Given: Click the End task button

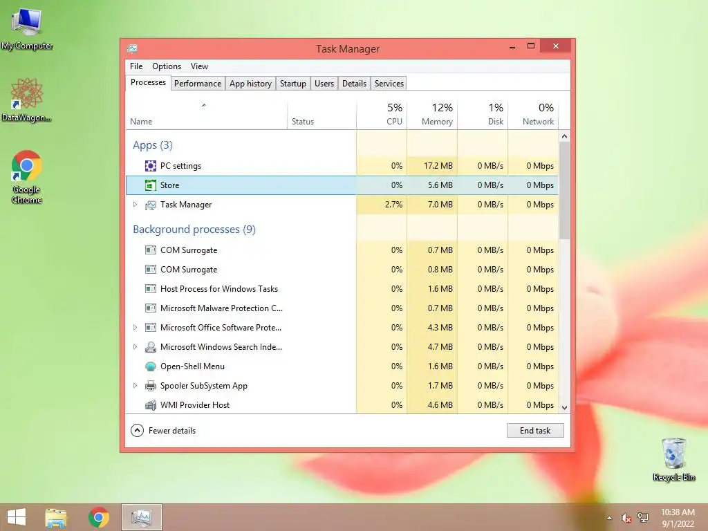Looking at the screenshot, I should pos(535,430).
